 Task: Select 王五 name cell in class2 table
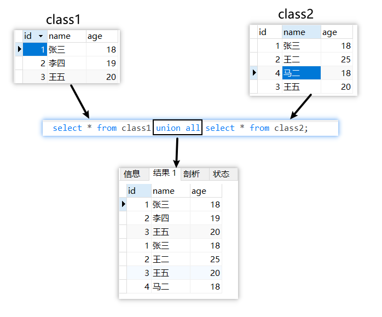[302, 87]
